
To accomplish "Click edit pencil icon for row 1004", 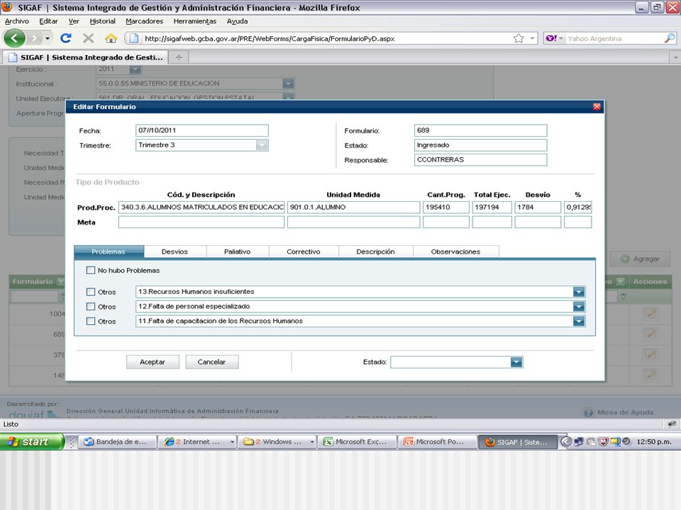I will click(x=650, y=313).
